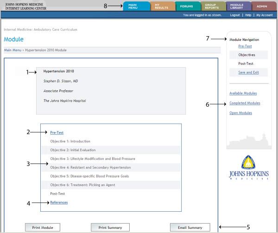
Task: Click the Email Summary button
Action: 190,227
